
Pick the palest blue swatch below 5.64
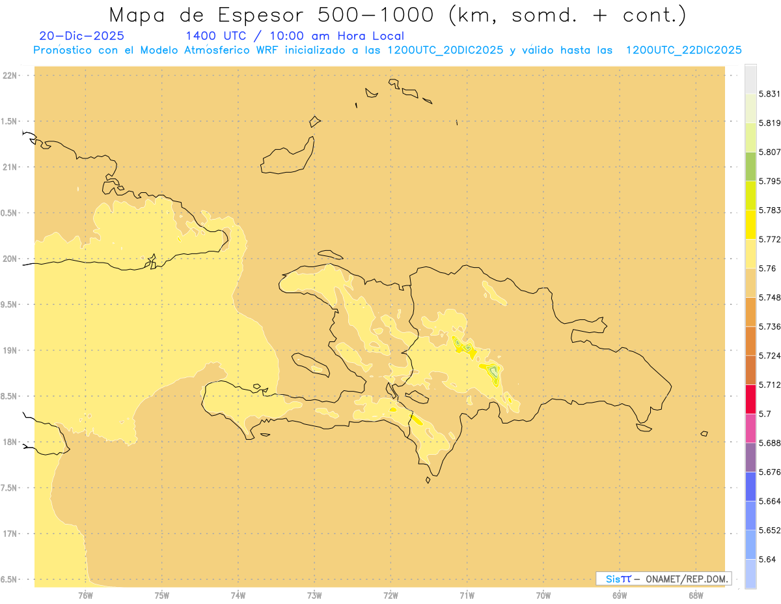coord(750,574)
